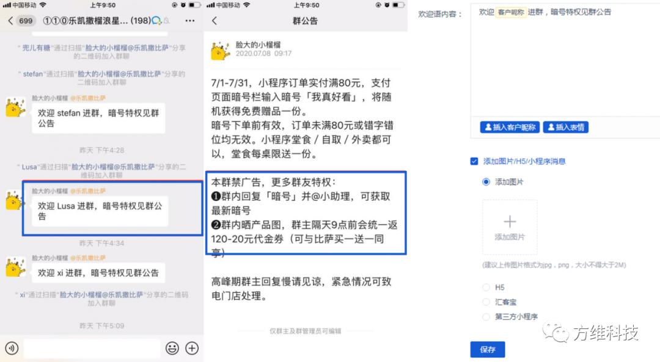Image resolution: width=660 pixels, height=362 pixels.
Task: Go back from the group chat (699)
Action: tap(21, 21)
